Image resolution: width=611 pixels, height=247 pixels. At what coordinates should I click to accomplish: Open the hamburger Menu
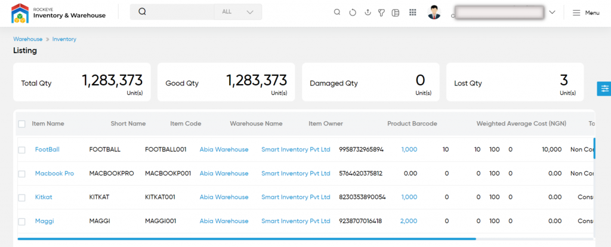pyautogui.click(x=585, y=13)
